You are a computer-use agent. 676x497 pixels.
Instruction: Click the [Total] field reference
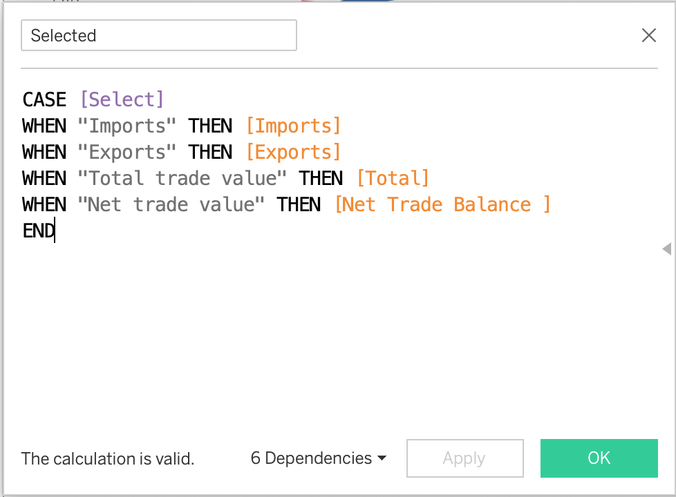(393, 178)
